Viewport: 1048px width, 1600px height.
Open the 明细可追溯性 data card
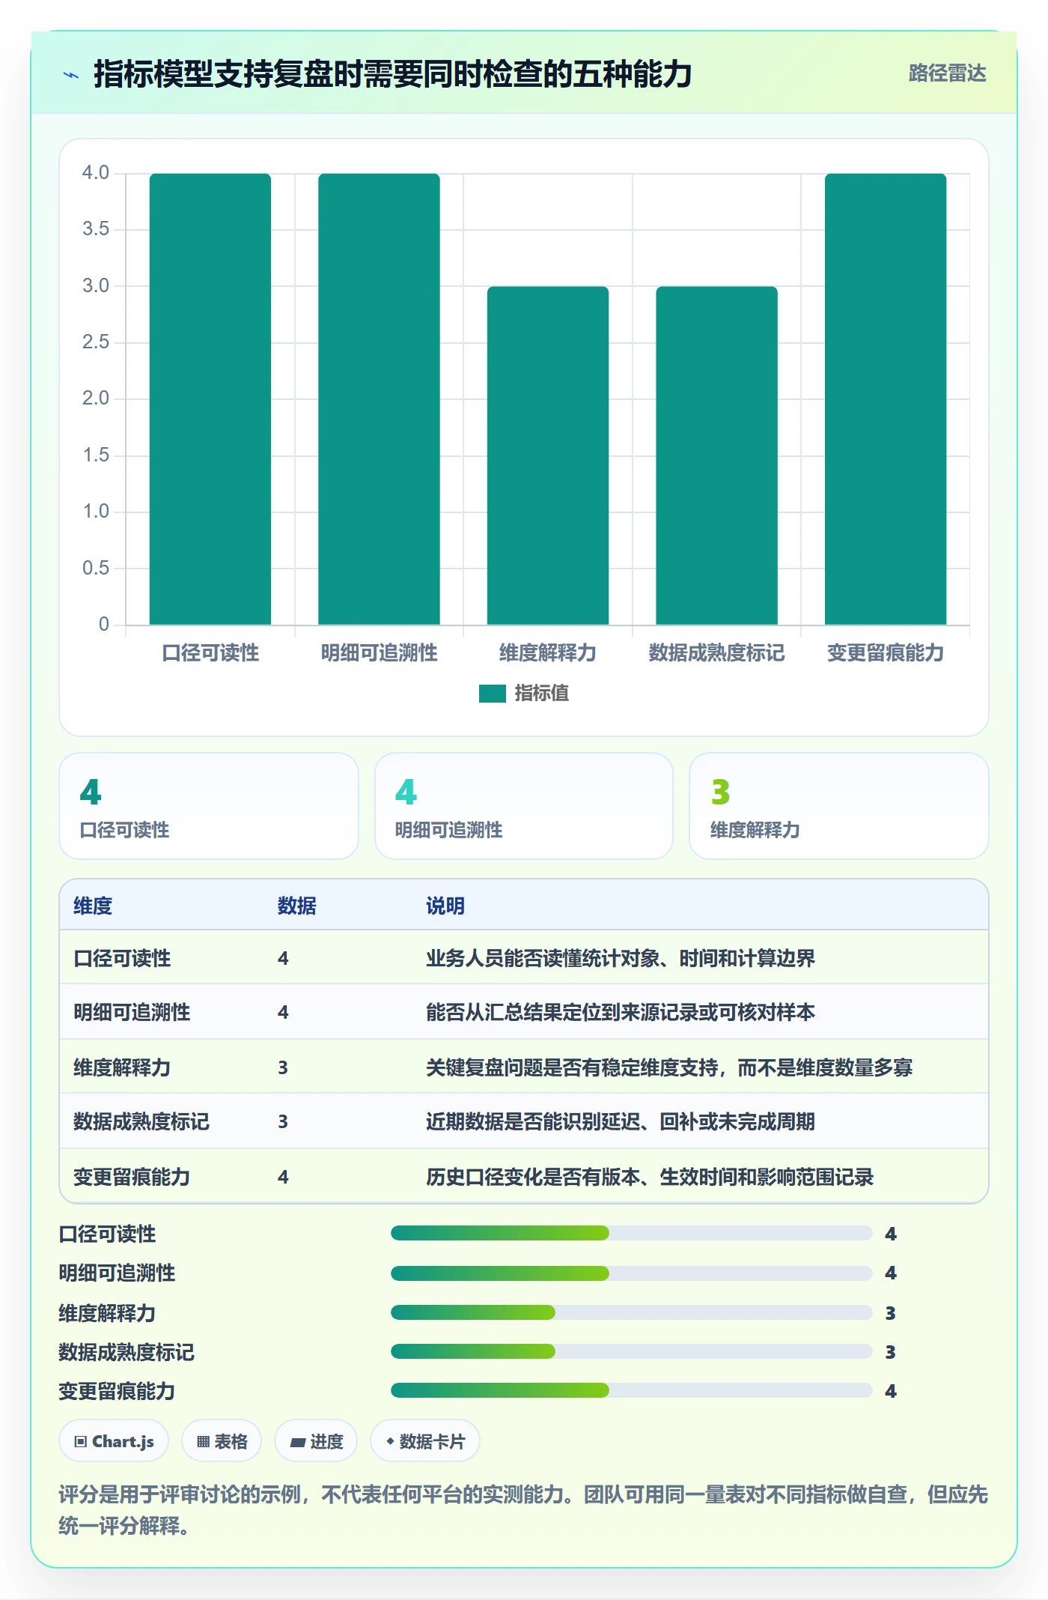(x=524, y=806)
